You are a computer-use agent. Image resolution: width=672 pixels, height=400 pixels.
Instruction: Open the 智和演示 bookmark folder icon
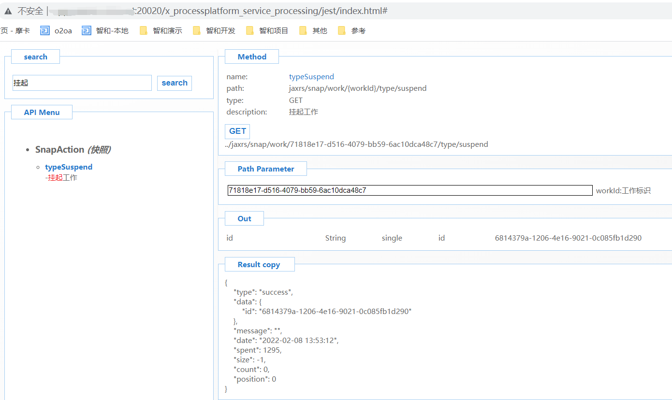pyautogui.click(x=144, y=31)
